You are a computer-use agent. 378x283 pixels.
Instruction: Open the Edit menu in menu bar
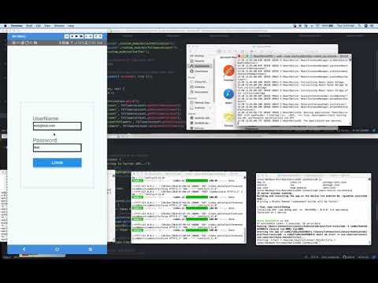(39, 26)
